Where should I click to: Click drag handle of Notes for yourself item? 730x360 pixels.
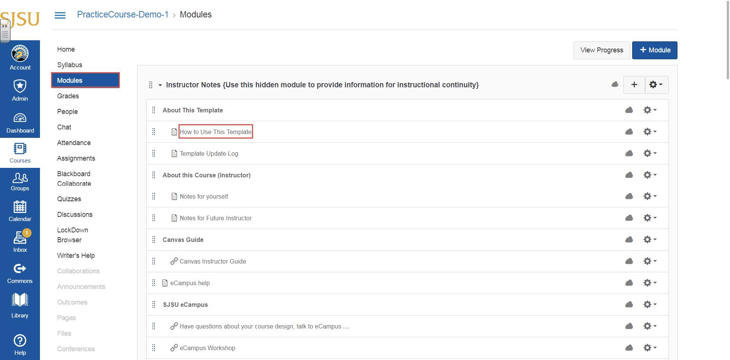coord(154,196)
